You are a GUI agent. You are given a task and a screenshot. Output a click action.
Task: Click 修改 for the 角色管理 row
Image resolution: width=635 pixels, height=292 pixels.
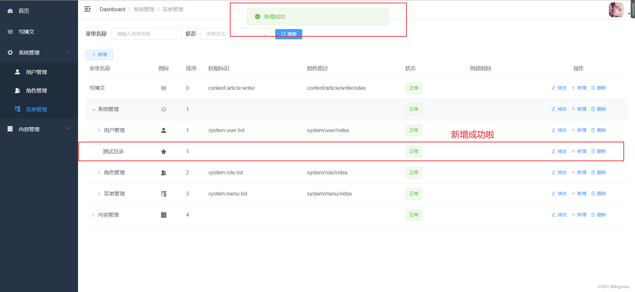click(559, 172)
